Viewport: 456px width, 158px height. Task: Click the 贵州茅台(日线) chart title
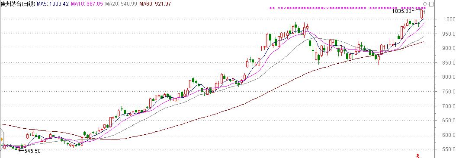[18, 4]
